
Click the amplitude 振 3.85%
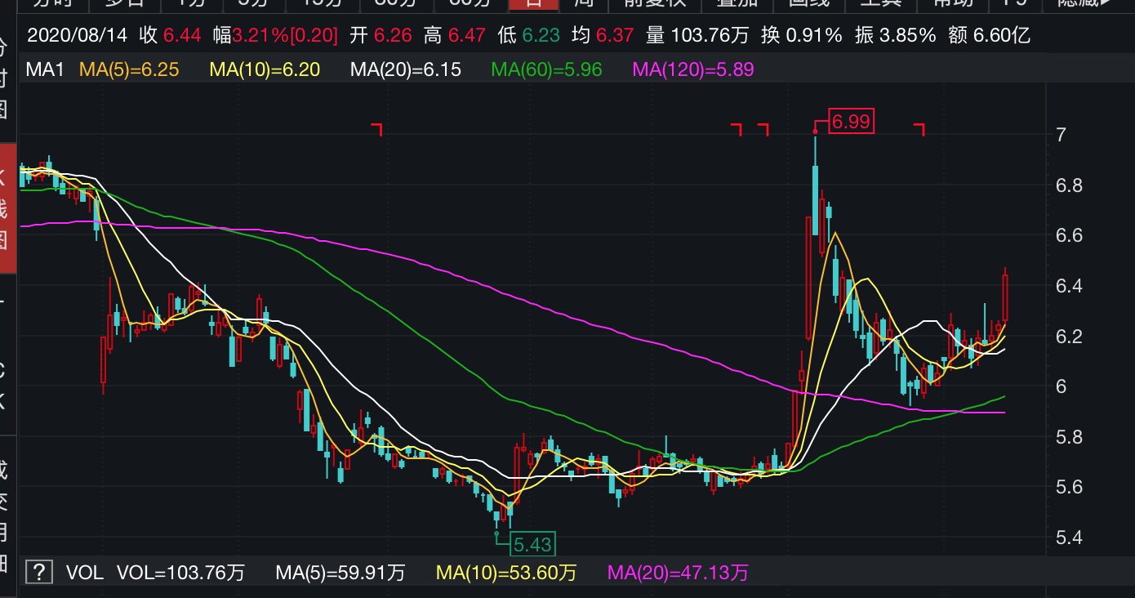[x=896, y=36]
